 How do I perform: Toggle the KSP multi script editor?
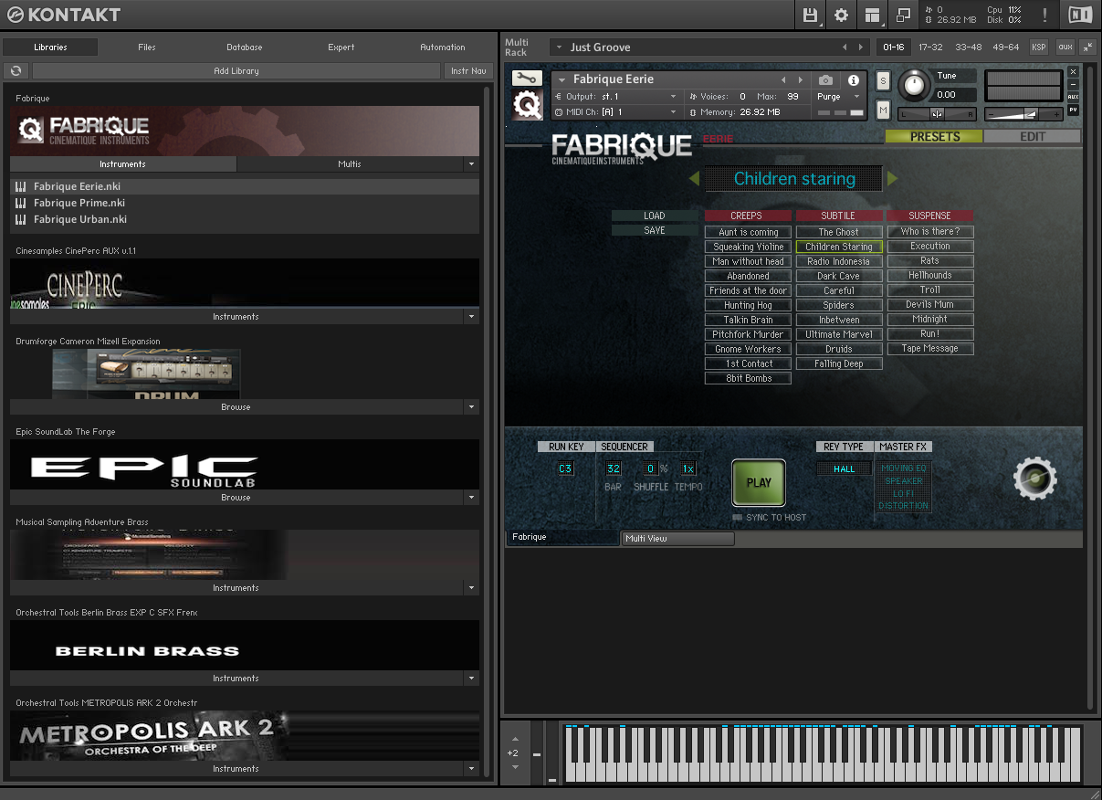[1039, 47]
